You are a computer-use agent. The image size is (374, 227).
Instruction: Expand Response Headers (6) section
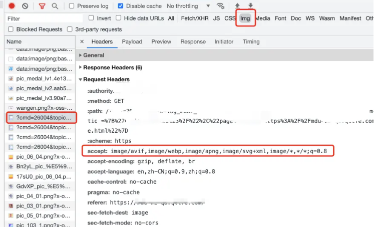click(112, 67)
